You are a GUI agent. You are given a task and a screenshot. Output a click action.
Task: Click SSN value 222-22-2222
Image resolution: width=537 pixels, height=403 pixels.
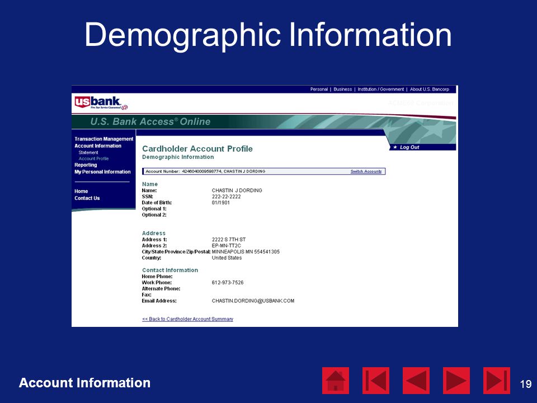tap(226, 196)
